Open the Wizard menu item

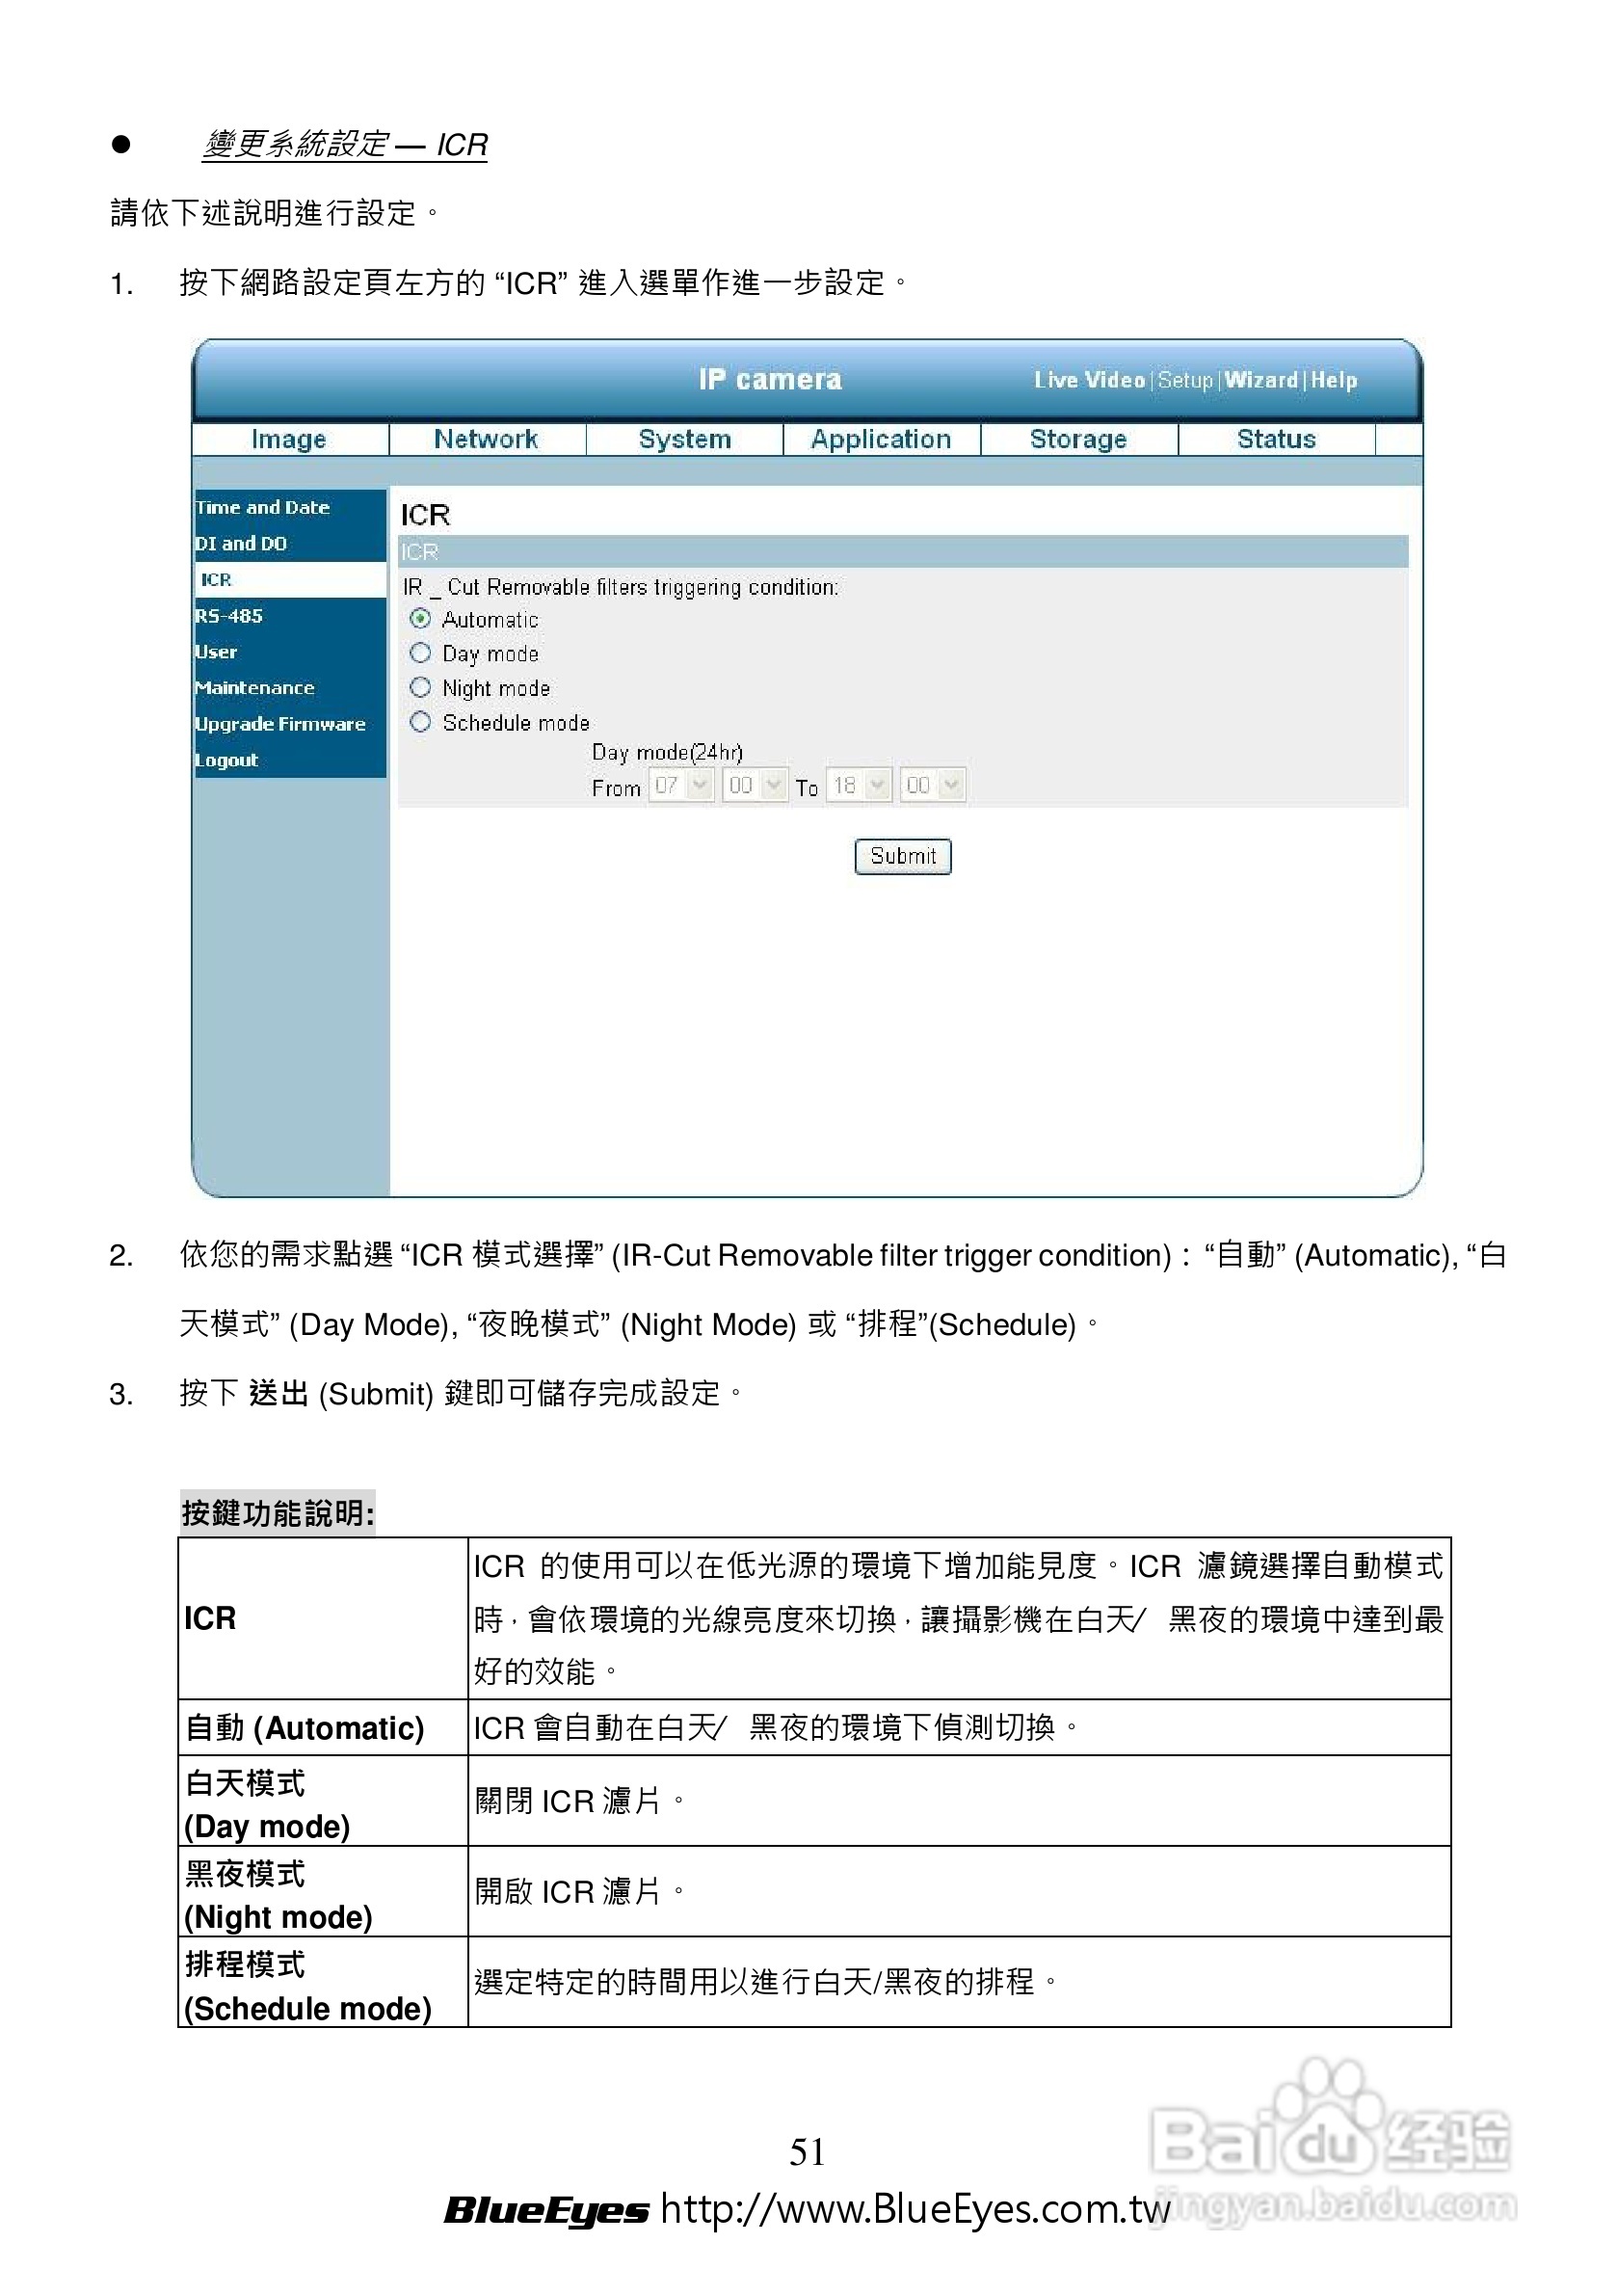pos(1262,380)
